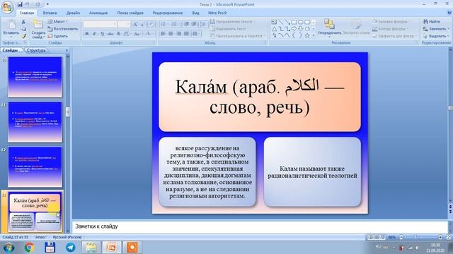Toggle text shadow S formatting
Image resolution: width=453 pixels, height=254 pixels.
pyautogui.click(x=118, y=34)
